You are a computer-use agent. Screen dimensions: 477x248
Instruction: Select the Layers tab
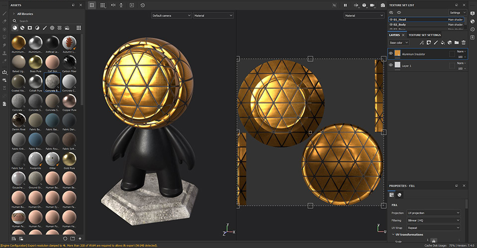395,35
